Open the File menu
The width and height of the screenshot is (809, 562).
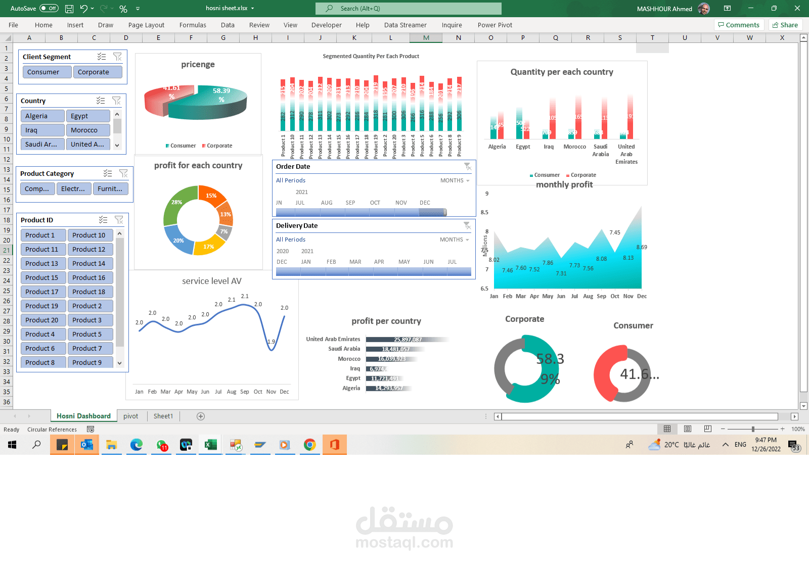[x=13, y=25]
